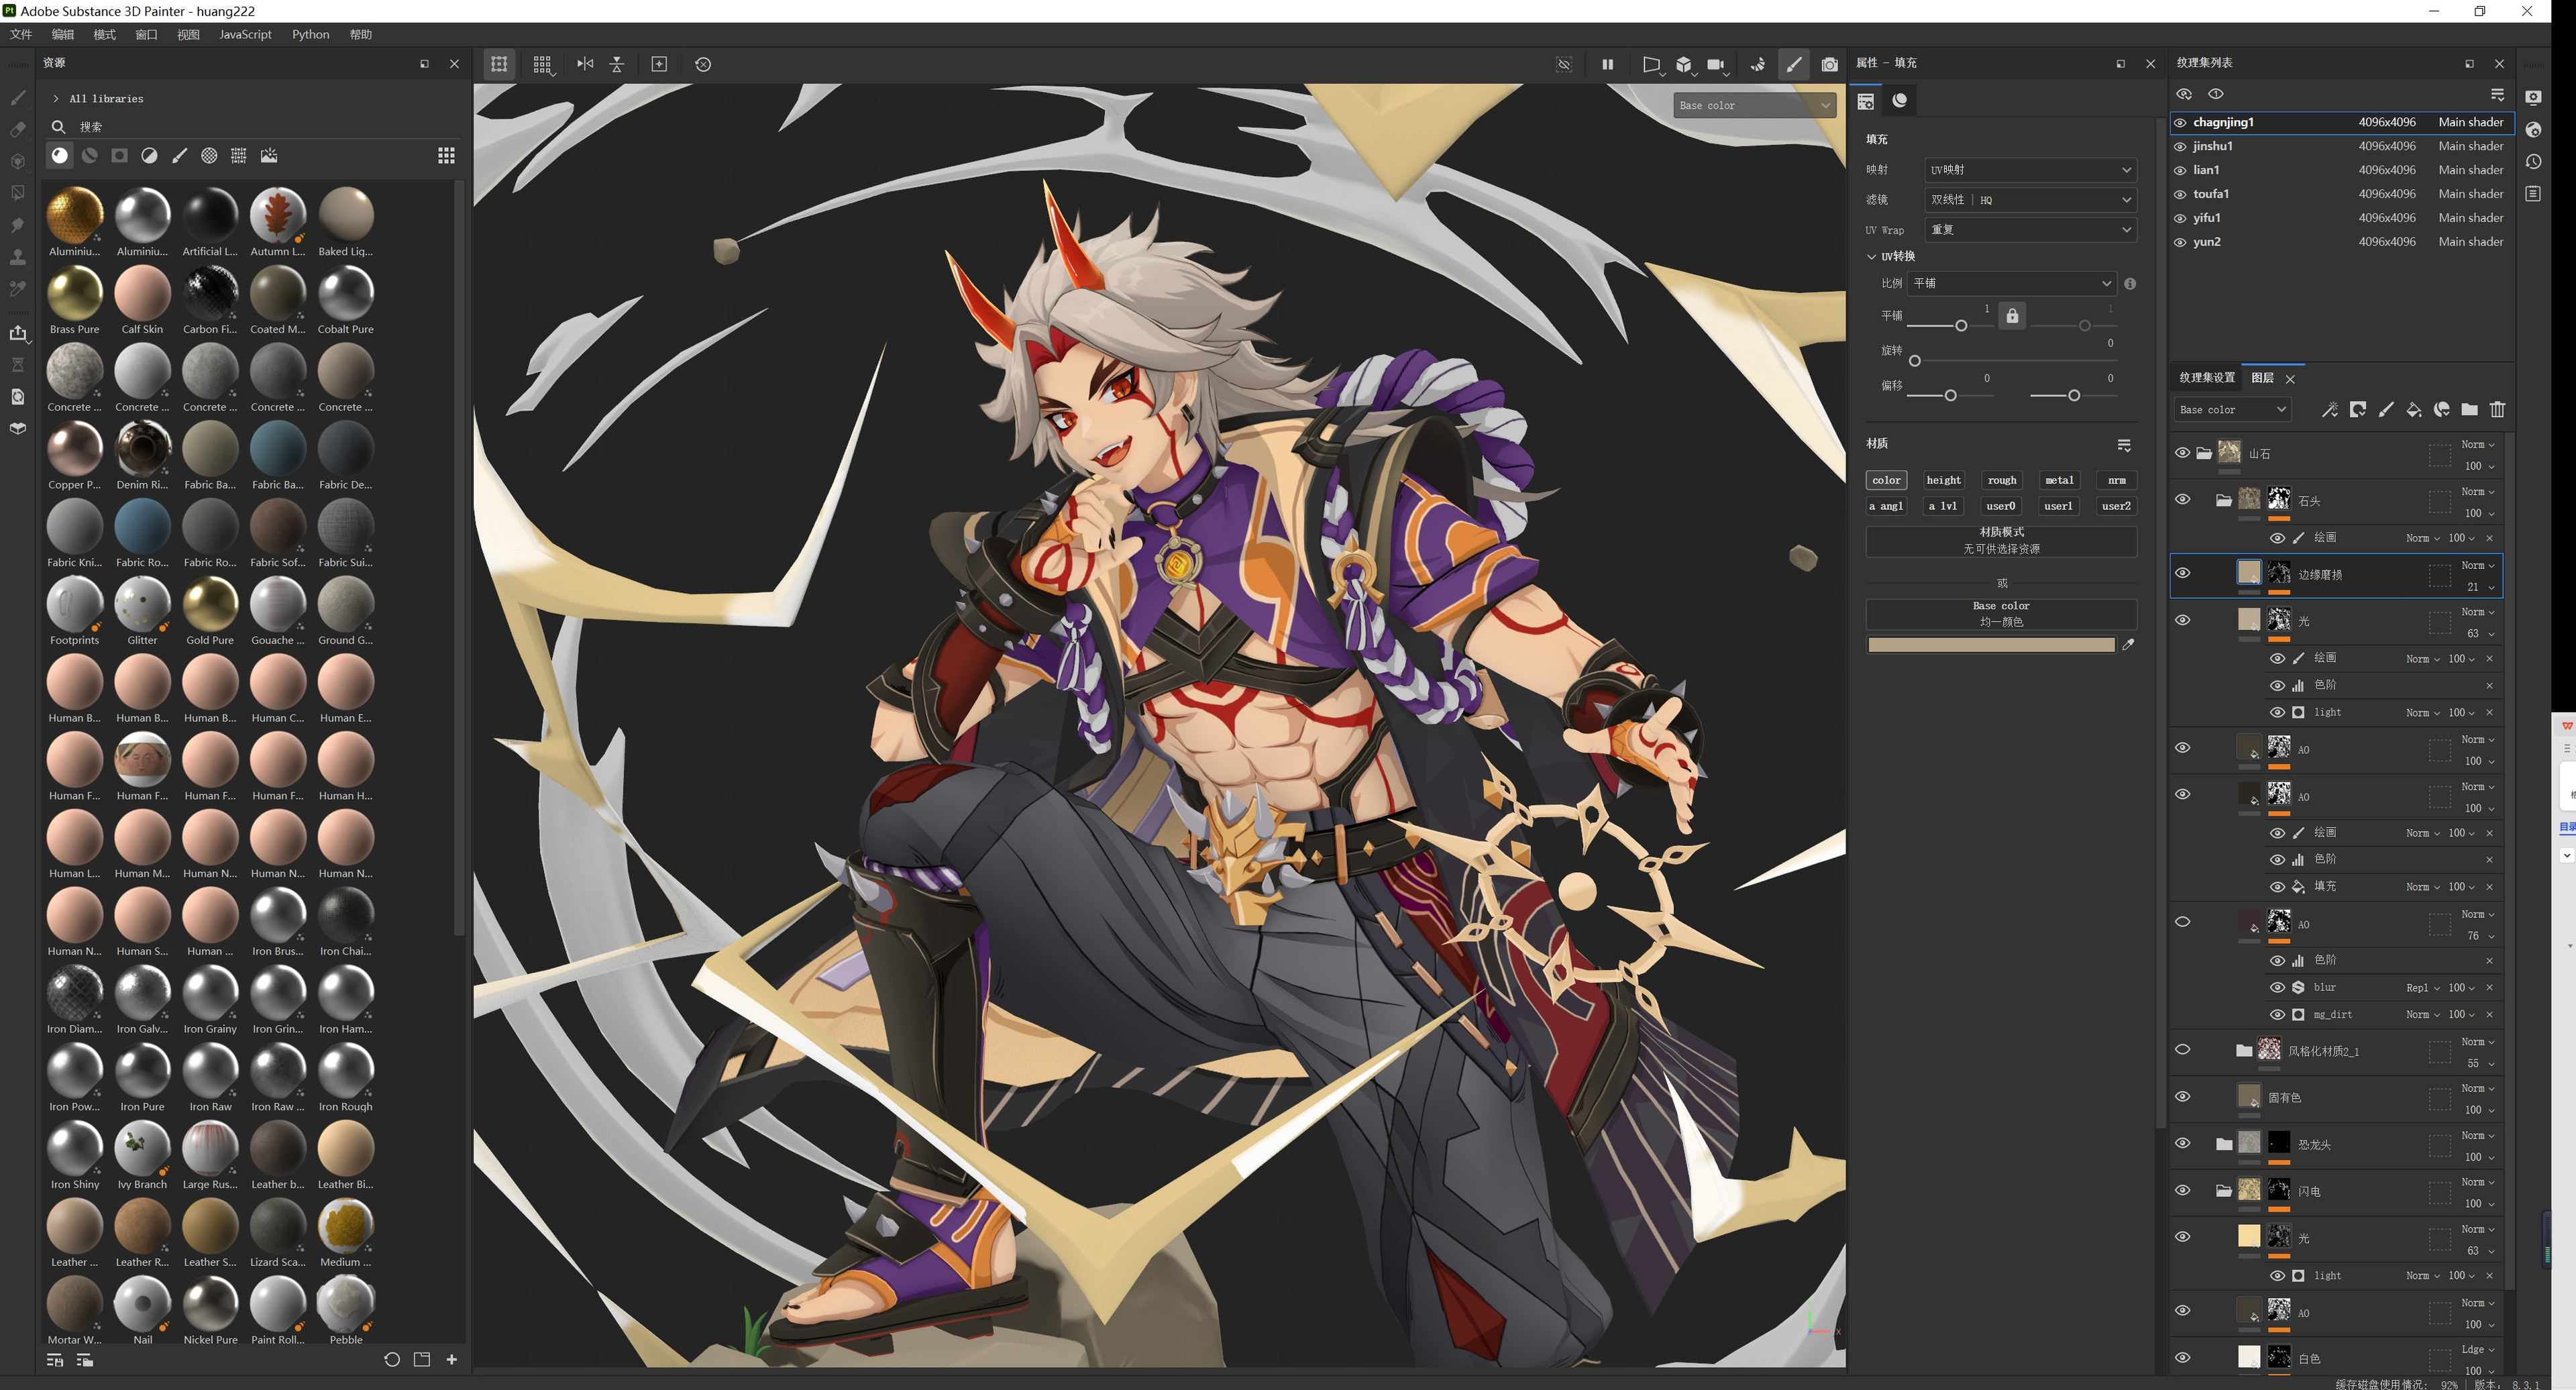The height and width of the screenshot is (1390, 2576).
Task: Collapse the UV转换 section
Action: pos(1871,257)
